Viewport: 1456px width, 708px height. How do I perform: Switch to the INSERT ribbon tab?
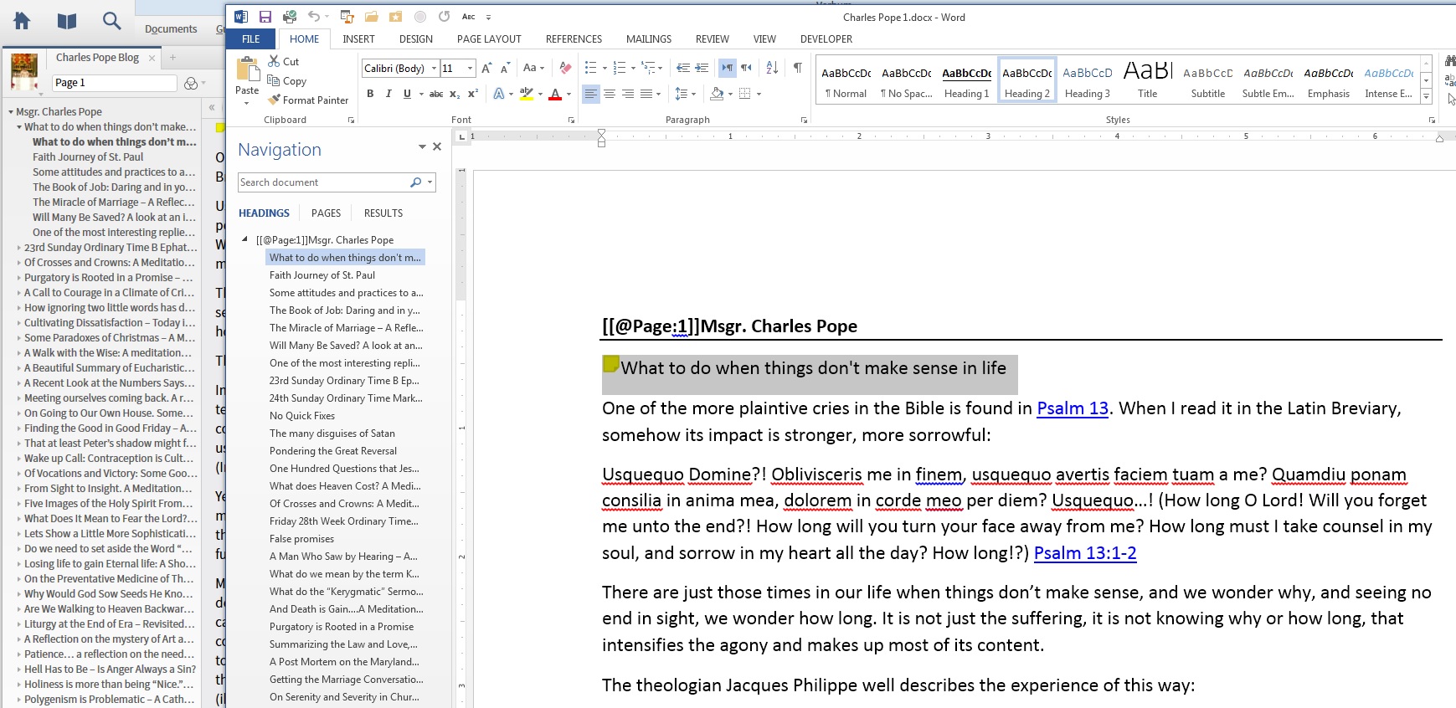coord(358,38)
